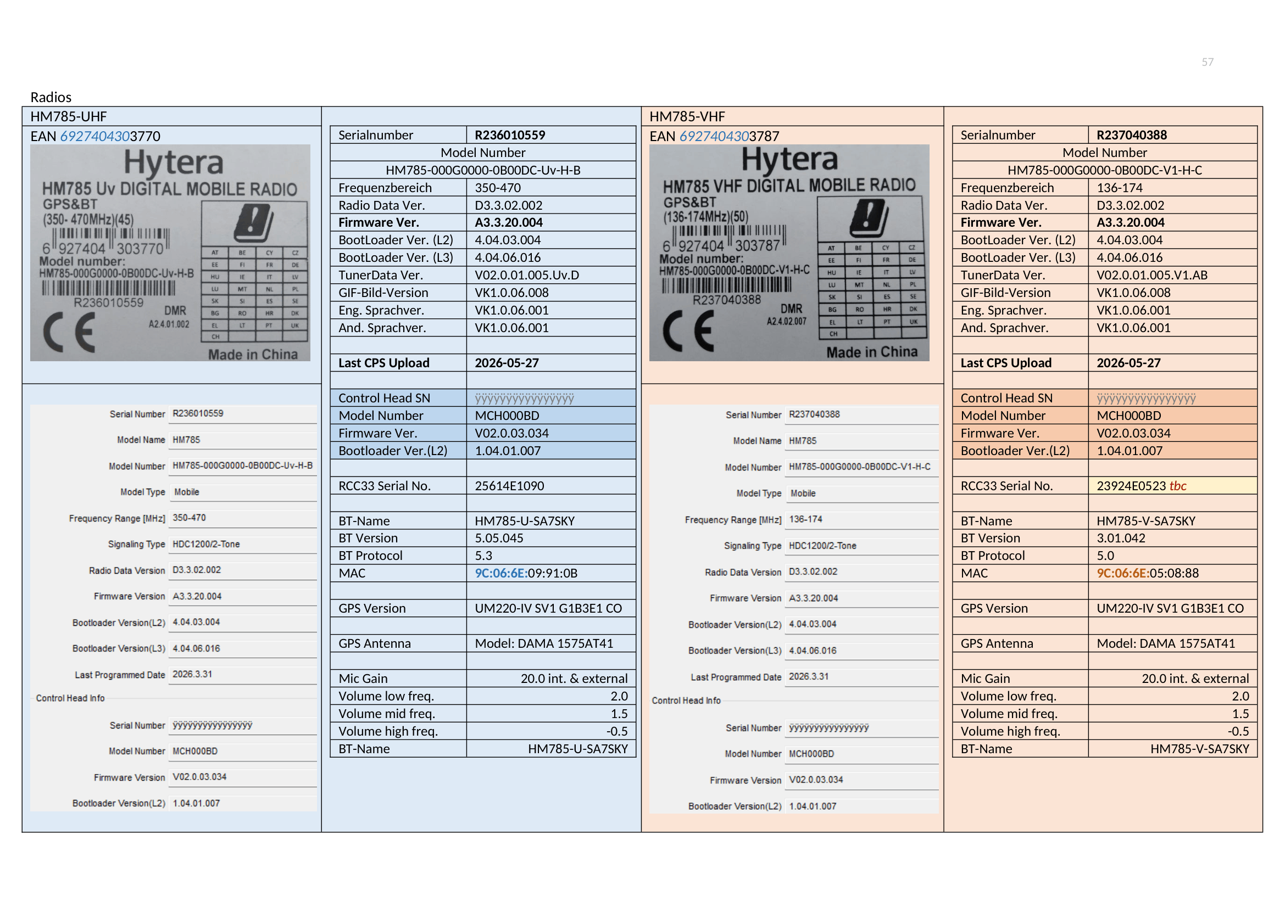
Task: Click the HM785-UHF section heading
Action: click(x=68, y=116)
